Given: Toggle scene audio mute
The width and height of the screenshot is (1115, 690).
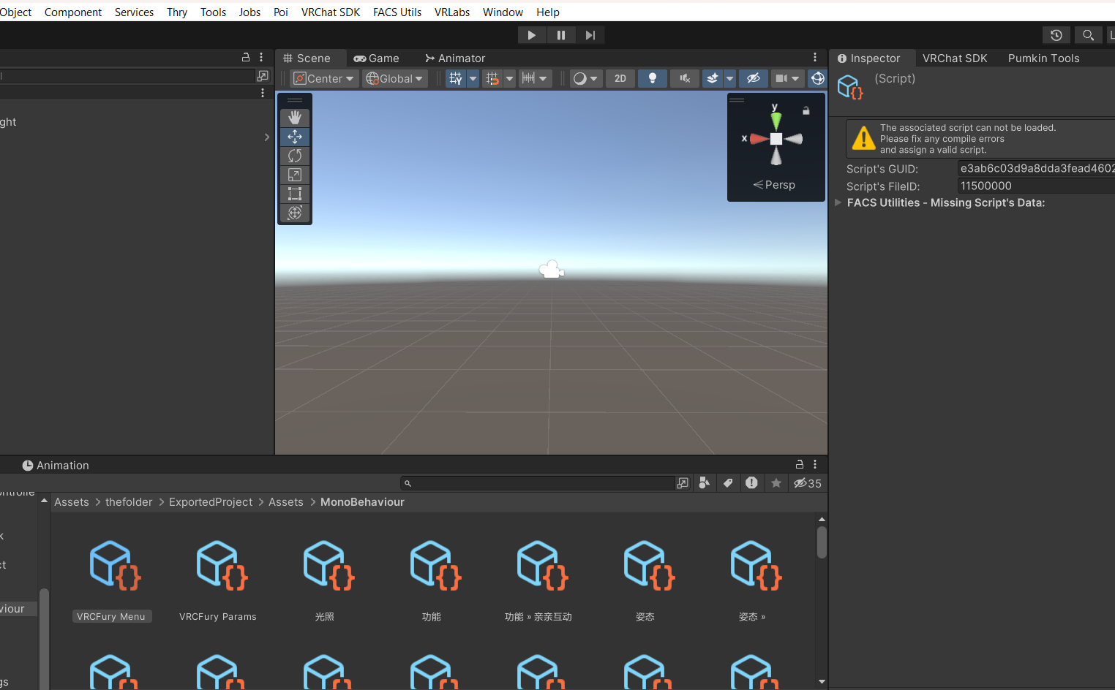Looking at the screenshot, I should [685, 78].
